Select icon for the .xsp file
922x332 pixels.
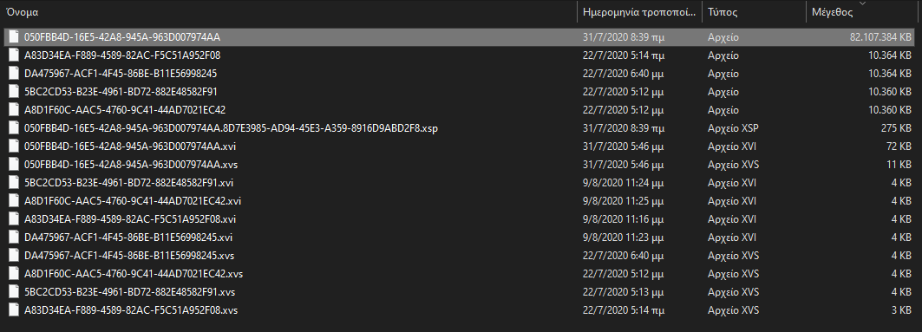click(14, 128)
